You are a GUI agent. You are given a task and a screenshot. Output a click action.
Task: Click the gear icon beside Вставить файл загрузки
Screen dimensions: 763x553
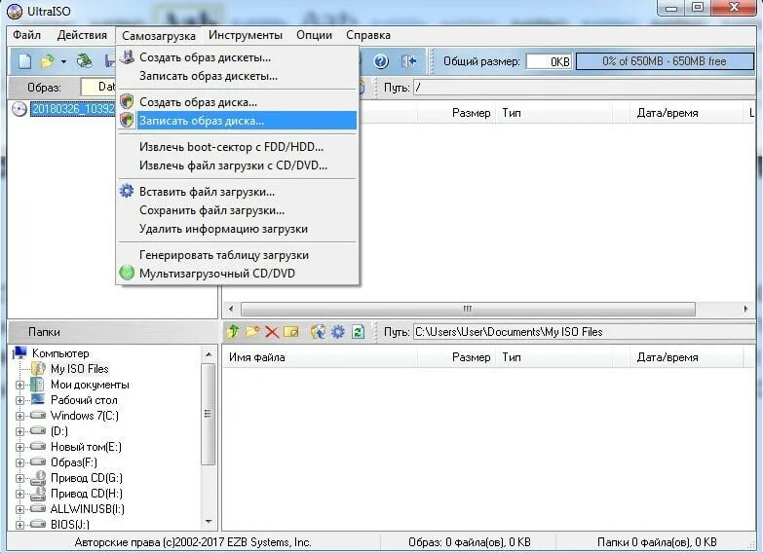(x=127, y=191)
